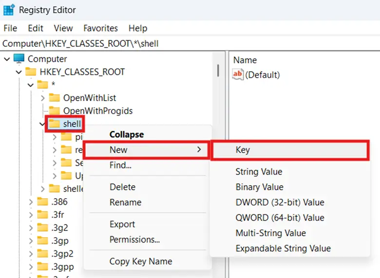The width and height of the screenshot is (380, 278).
Task: Click the shell key folder icon
Action: pyautogui.click(x=54, y=124)
